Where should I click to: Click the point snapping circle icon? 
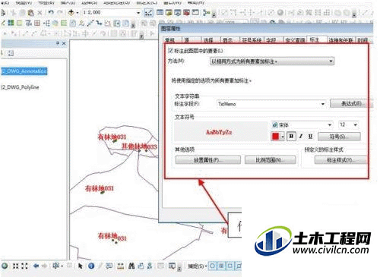[212, 266]
